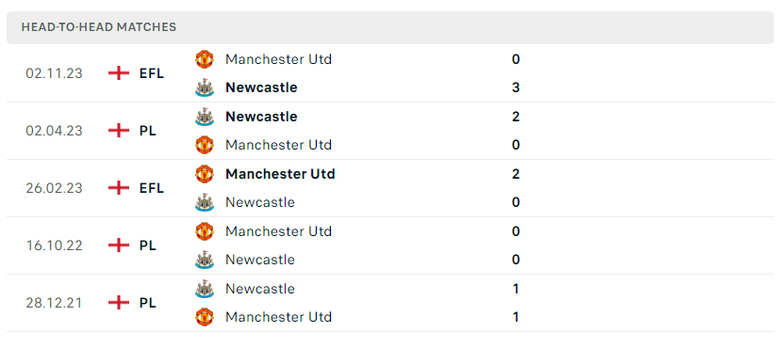Select PL label on 02.04.23 row
776x348 pixels.
coord(147,131)
